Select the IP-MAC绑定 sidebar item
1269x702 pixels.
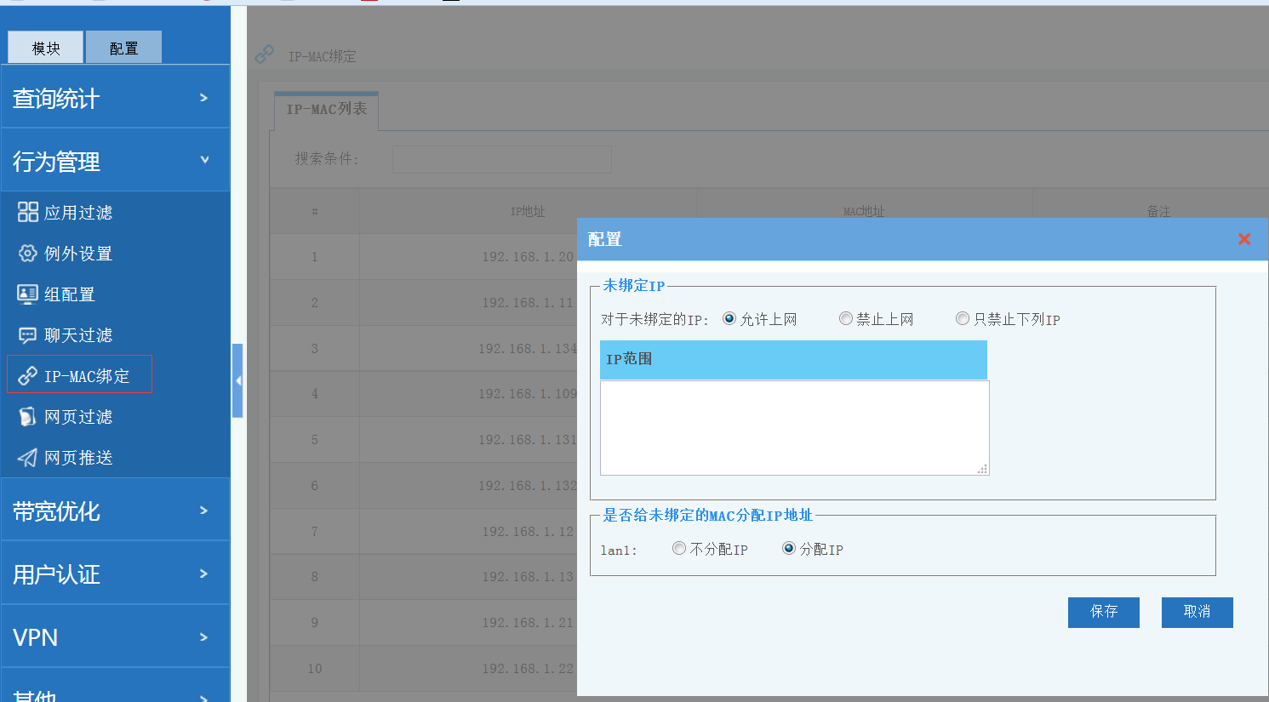pos(79,374)
